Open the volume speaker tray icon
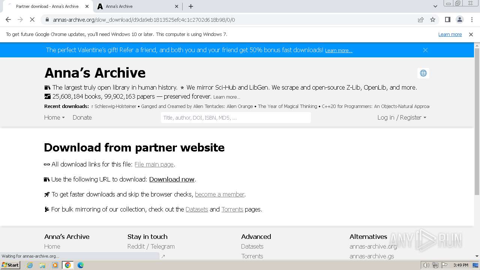Viewport: 480px width, 270px height. point(426,265)
